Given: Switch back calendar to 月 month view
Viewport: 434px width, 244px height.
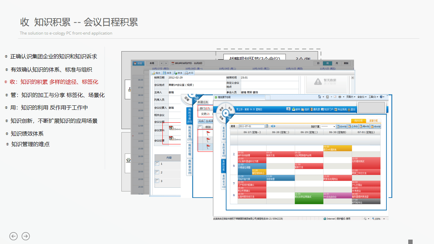Looking at the screenshot, I should click(x=337, y=63).
